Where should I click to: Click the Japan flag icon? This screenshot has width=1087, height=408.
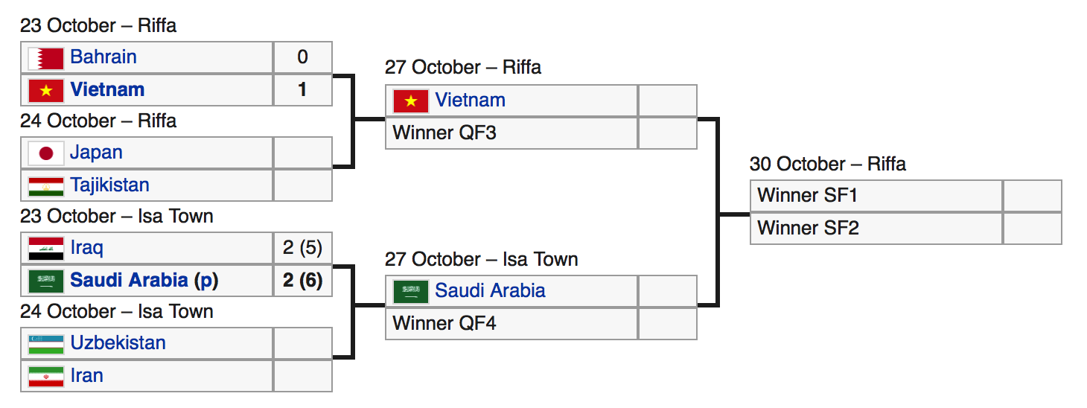tap(45, 153)
